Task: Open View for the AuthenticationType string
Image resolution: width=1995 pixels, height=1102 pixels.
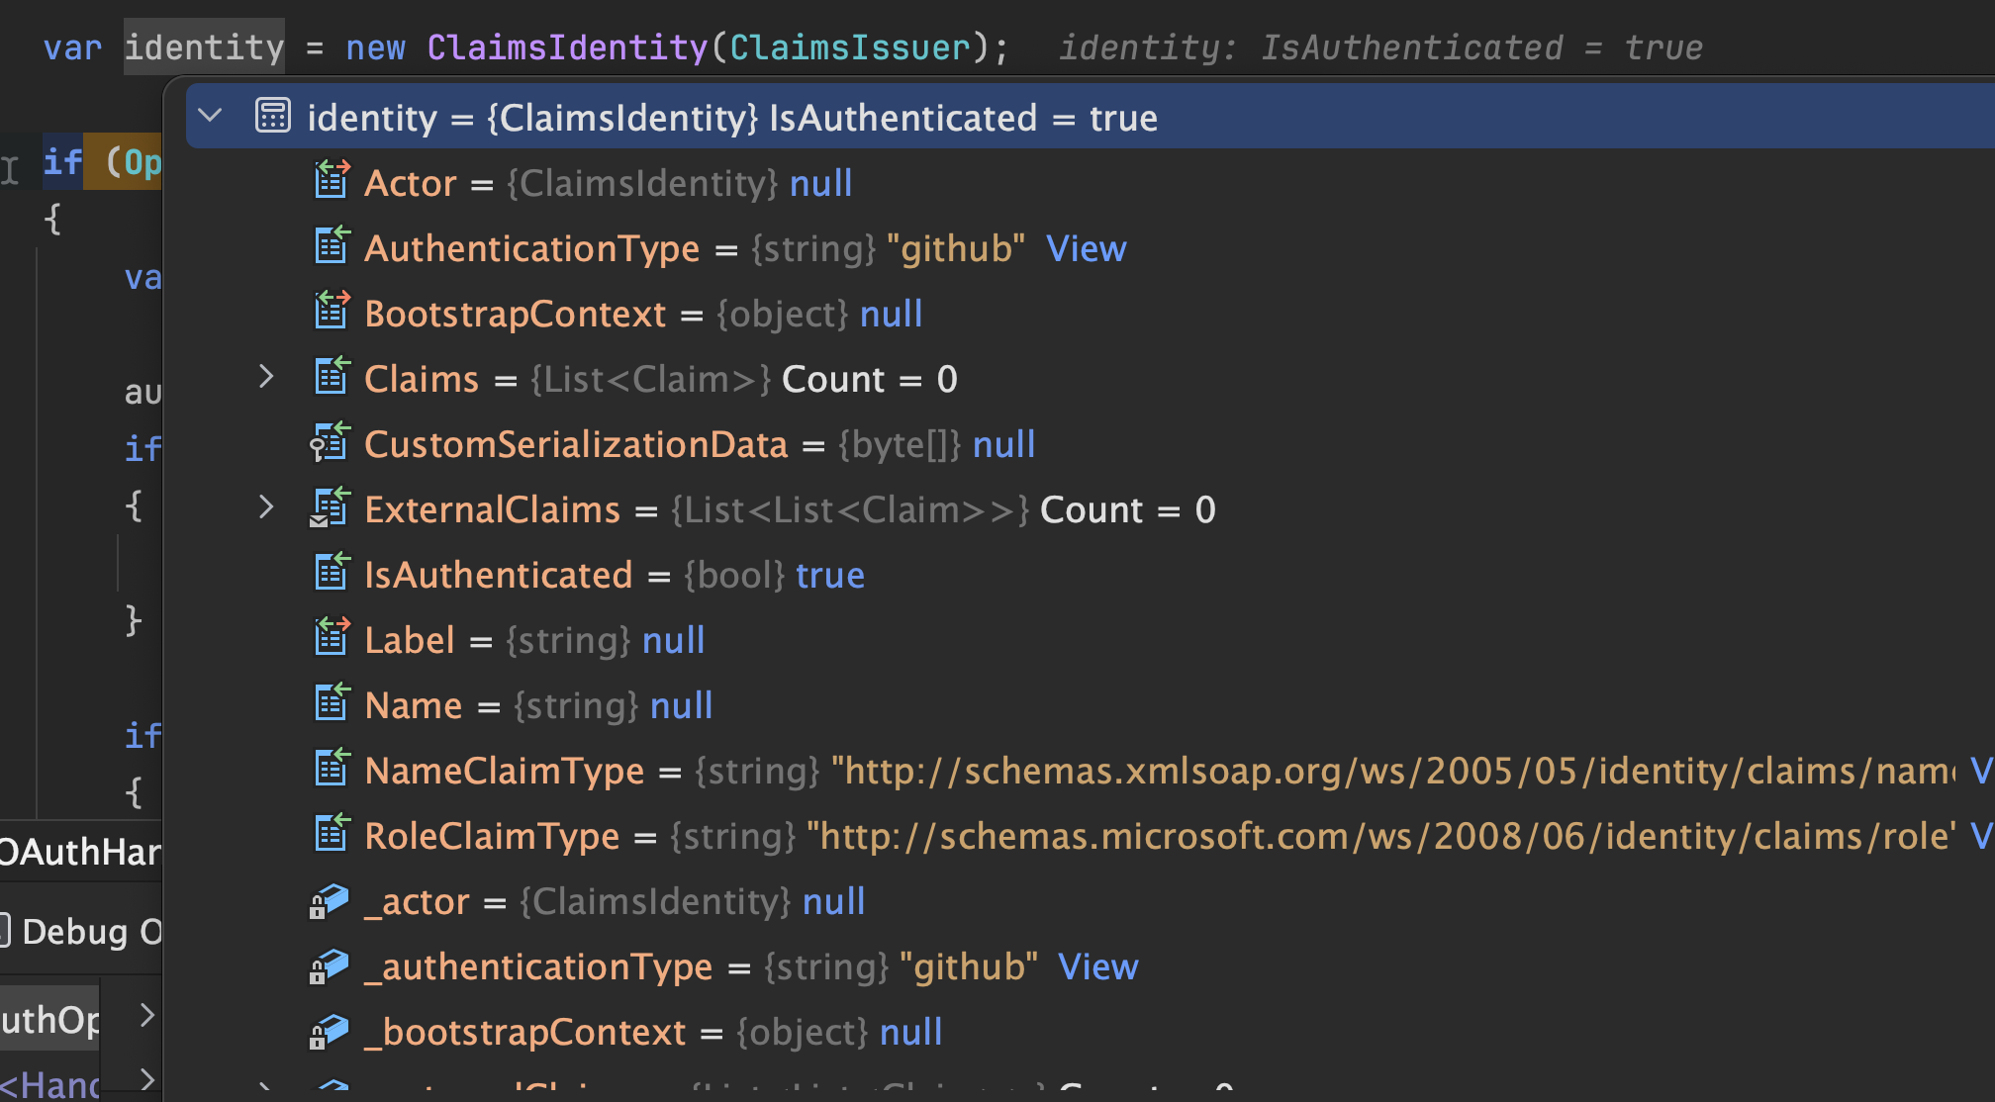Action: pos(1086,247)
